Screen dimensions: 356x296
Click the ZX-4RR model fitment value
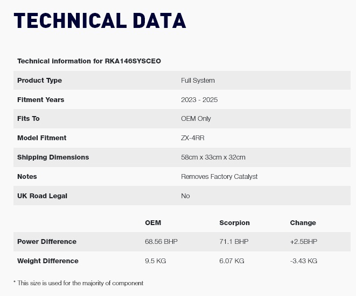(192, 138)
